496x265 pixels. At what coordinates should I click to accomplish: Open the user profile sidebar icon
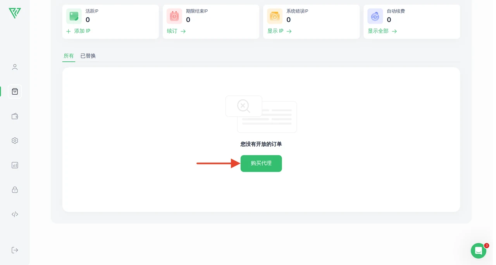pyautogui.click(x=15, y=67)
